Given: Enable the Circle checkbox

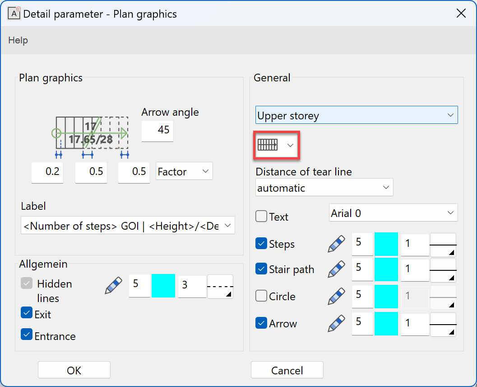Looking at the screenshot, I should (261, 295).
